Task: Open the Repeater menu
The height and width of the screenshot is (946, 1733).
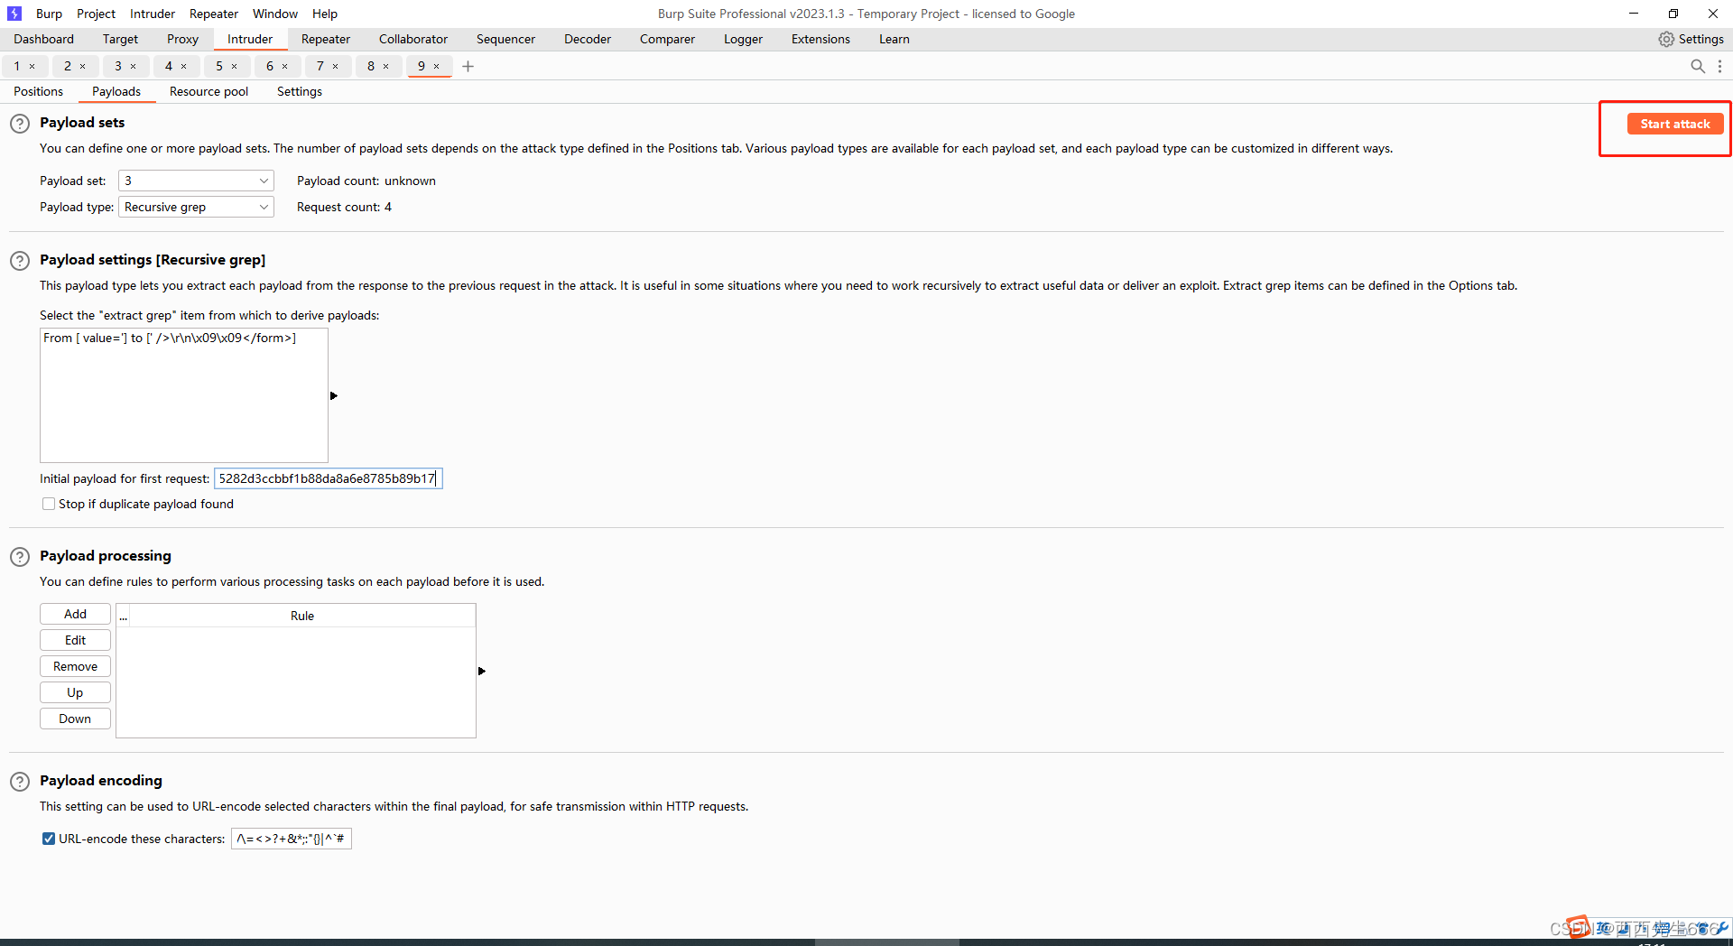Action: [x=214, y=14]
